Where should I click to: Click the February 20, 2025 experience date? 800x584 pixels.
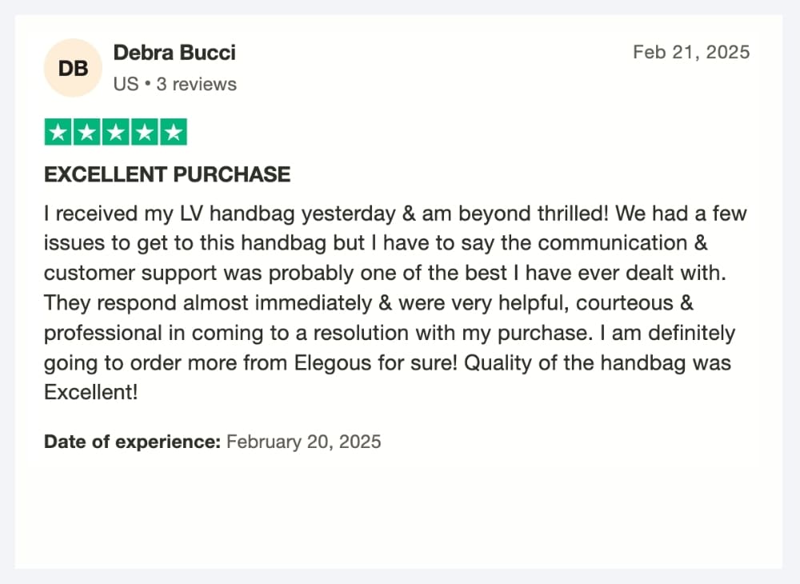click(x=303, y=442)
